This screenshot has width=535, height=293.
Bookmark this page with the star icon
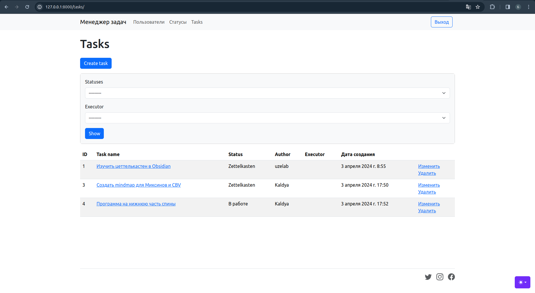click(x=478, y=7)
